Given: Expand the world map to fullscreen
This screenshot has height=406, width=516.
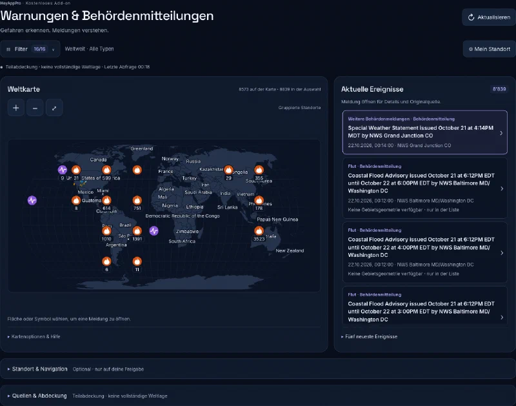Looking at the screenshot, I should click(x=54, y=108).
